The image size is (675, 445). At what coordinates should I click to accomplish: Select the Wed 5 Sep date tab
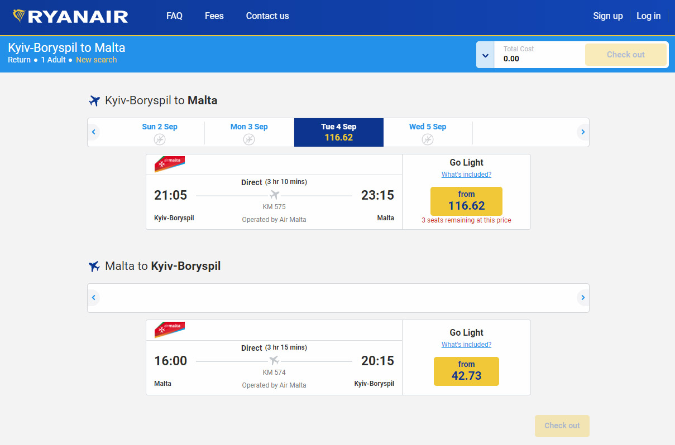(428, 133)
